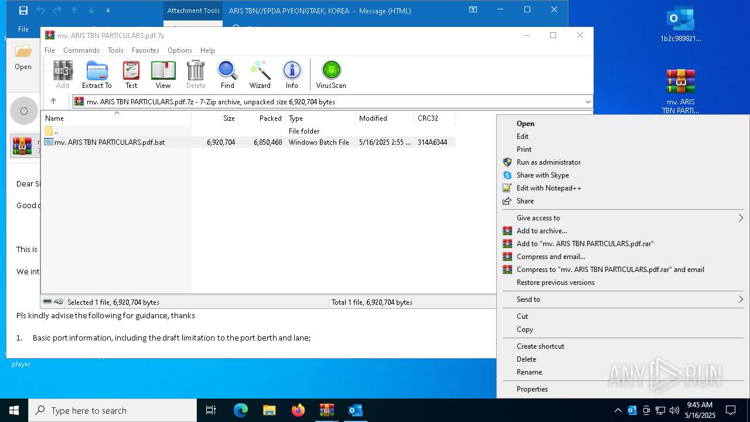The height and width of the screenshot is (422, 750).
Task: Open the View tool in WinRAR
Action: pos(163,74)
